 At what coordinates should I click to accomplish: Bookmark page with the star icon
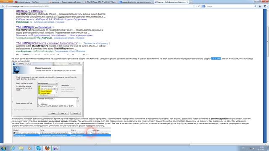coord(194,6)
